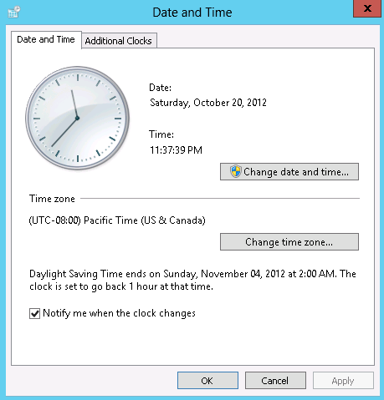Open Change date and time settings
The height and width of the screenshot is (400, 384).
click(x=289, y=172)
